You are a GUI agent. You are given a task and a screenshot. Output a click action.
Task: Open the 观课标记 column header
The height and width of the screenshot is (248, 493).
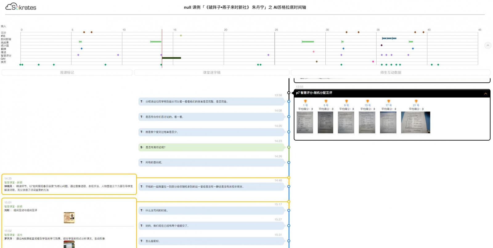67,73
